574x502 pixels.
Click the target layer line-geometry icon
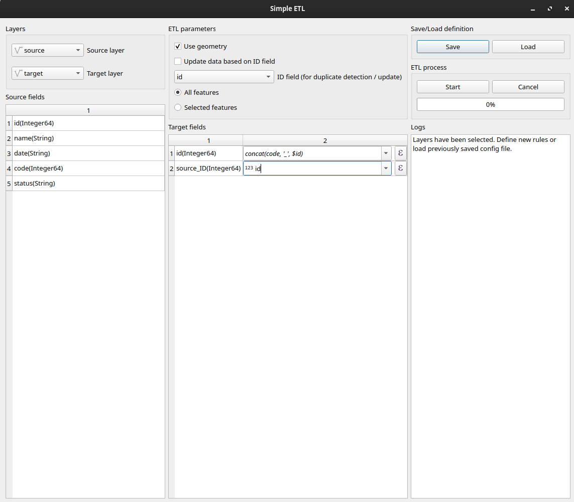(x=19, y=73)
